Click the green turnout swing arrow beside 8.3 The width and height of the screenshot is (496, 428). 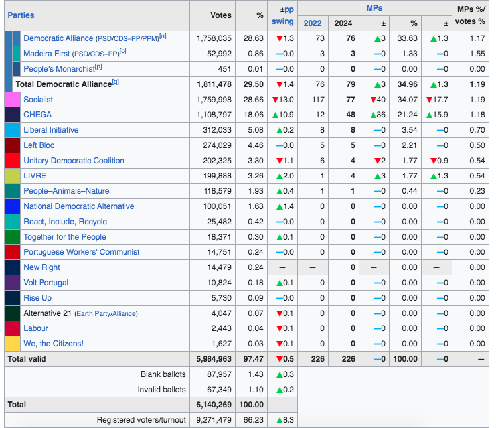(x=279, y=420)
